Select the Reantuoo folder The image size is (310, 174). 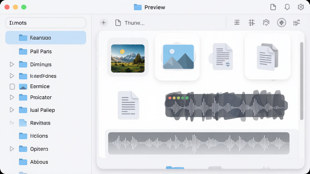point(46,38)
